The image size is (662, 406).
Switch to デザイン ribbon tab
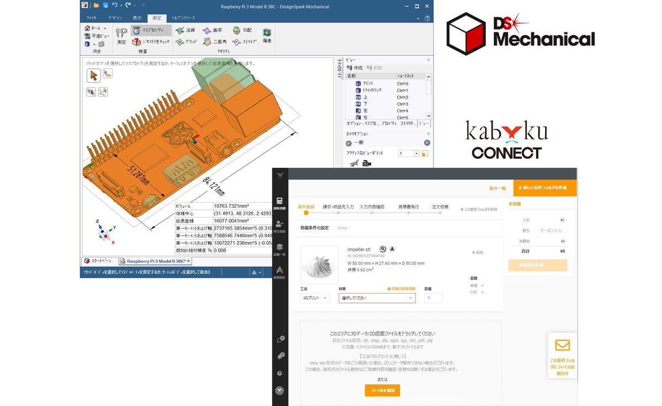[x=115, y=18]
